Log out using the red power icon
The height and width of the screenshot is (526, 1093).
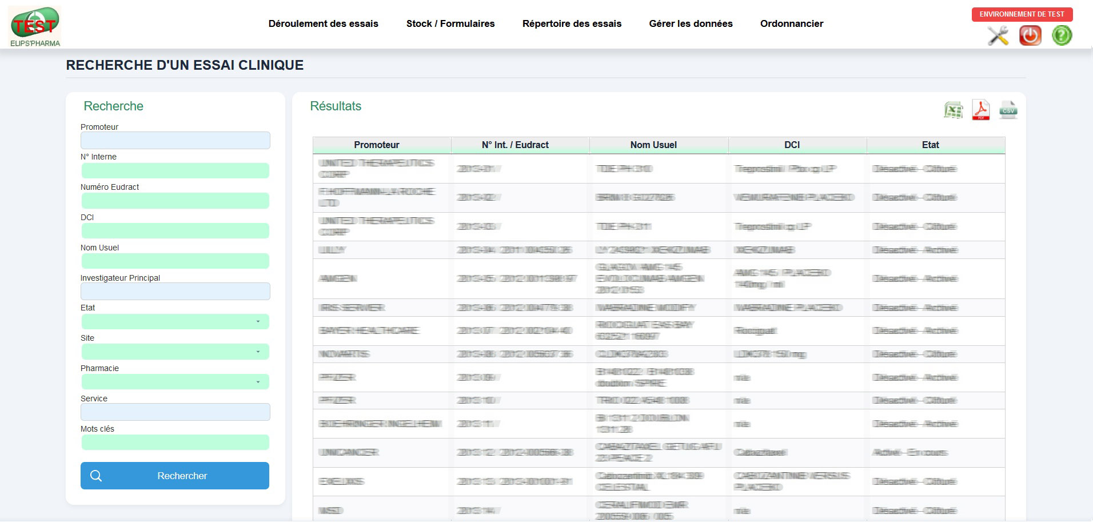pyautogui.click(x=1030, y=36)
